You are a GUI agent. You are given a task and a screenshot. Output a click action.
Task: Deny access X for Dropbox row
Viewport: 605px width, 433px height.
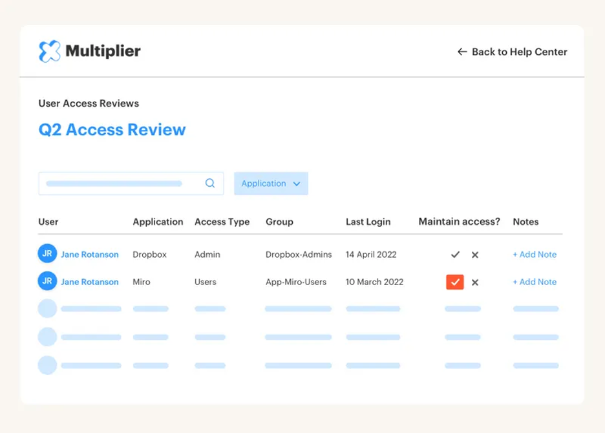point(475,255)
